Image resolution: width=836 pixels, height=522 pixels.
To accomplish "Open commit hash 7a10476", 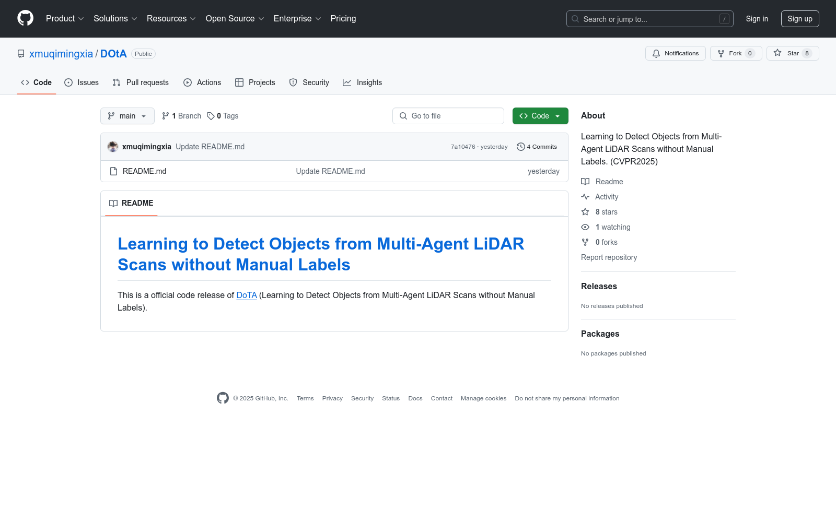I will (463, 147).
